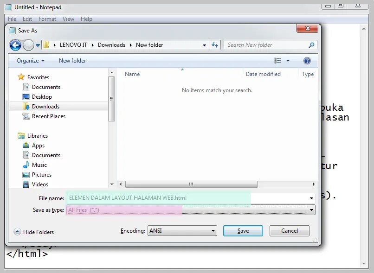374x273 pixels.
Task: Click the refresh button beside address bar
Action: click(215, 45)
